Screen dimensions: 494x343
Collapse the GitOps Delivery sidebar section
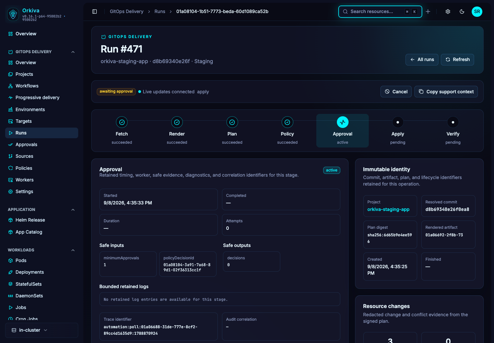point(73,52)
